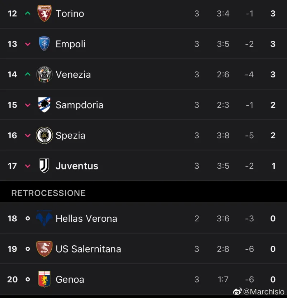Tap the Juventus logo
This screenshot has height=298, width=287.
[44, 166]
